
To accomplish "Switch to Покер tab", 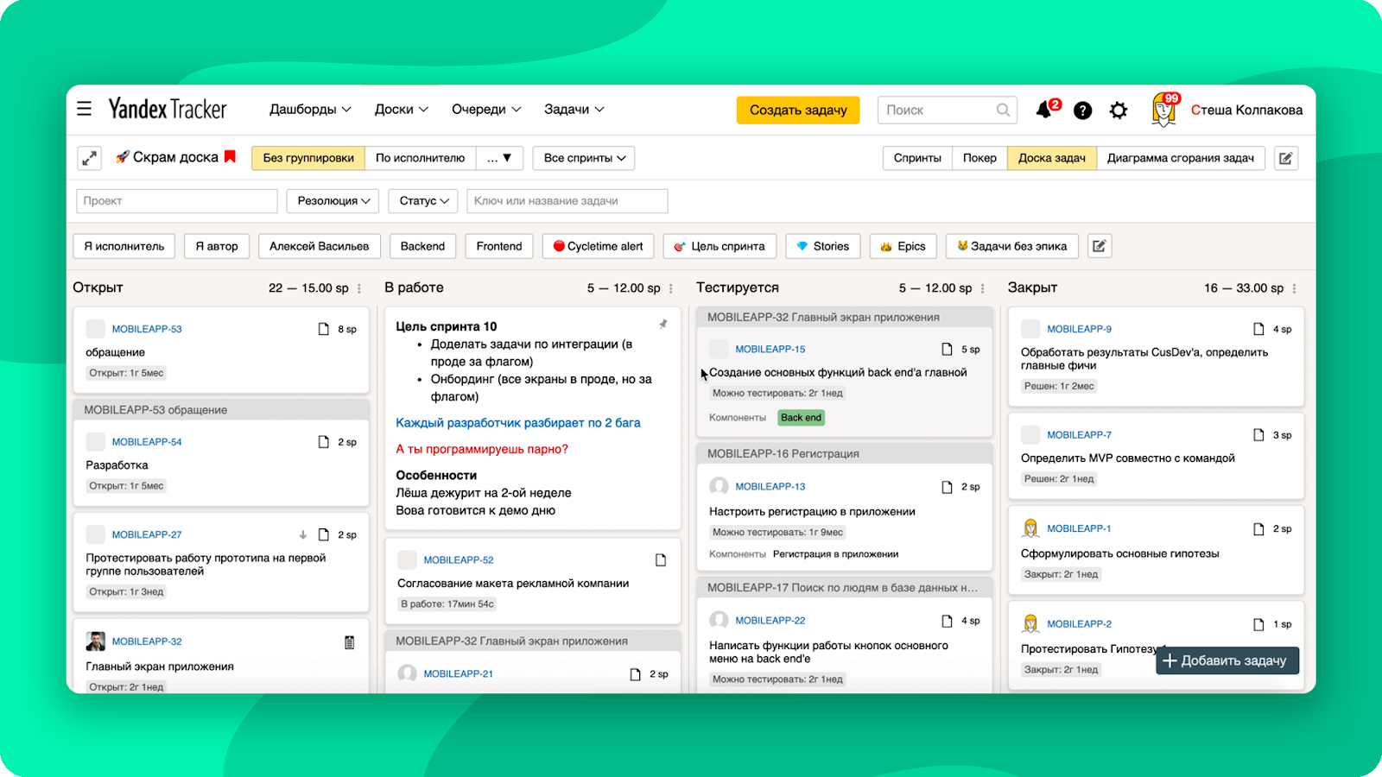I will point(979,158).
